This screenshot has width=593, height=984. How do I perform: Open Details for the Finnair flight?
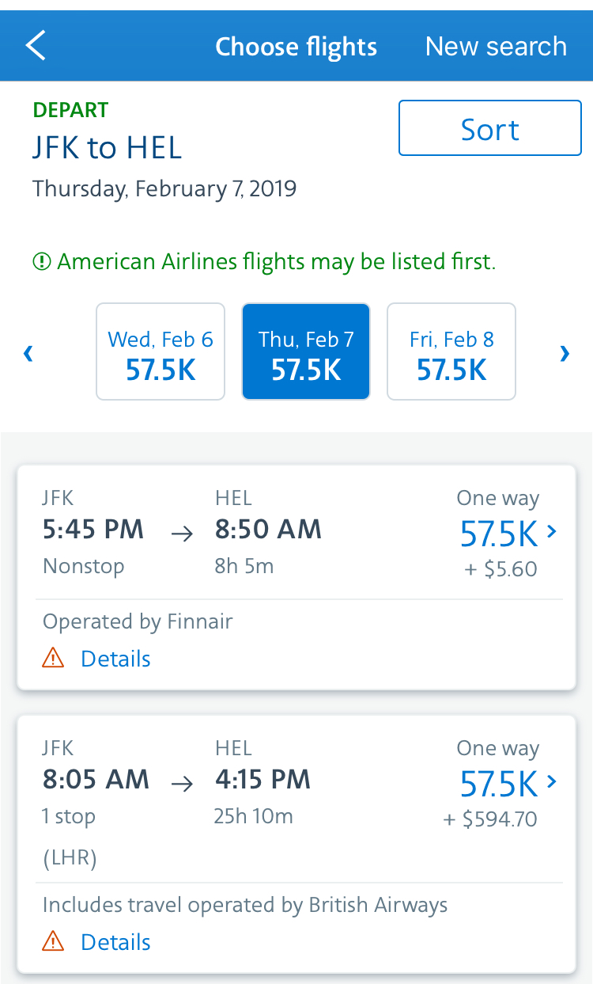(x=115, y=659)
